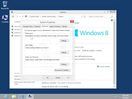Open Performance Settings button
132x99 pixels.
(64, 41)
